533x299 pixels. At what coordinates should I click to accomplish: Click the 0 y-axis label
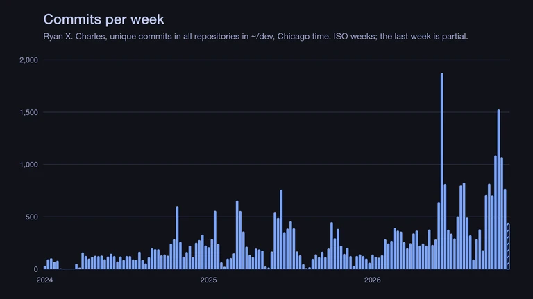(35, 269)
